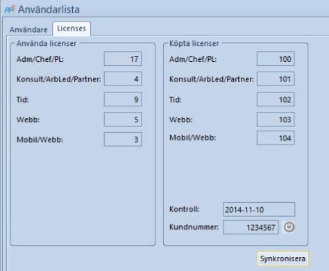Click purchased Konsult/ArbLed/Partner field showing 101
Viewport: 329px width, 271px height.
tap(276, 79)
